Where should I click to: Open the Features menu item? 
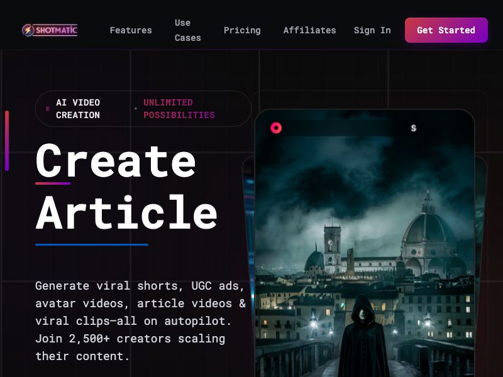pyautogui.click(x=131, y=30)
